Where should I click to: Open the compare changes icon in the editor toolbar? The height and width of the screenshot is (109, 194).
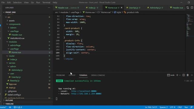[188, 8]
